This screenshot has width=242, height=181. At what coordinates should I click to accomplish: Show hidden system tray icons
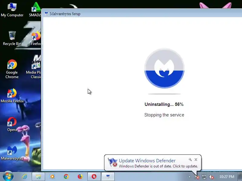click(x=189, y=177)
